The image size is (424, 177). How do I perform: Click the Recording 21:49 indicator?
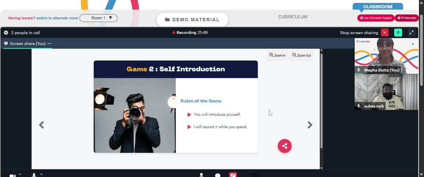coord(190,33)
